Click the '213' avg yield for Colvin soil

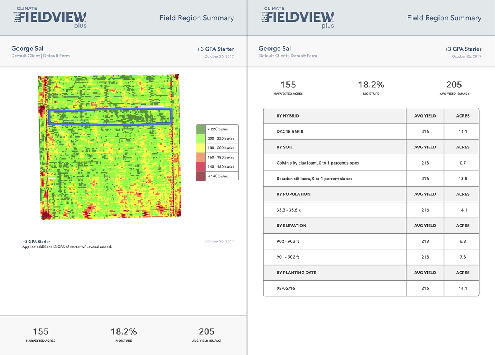425,163
